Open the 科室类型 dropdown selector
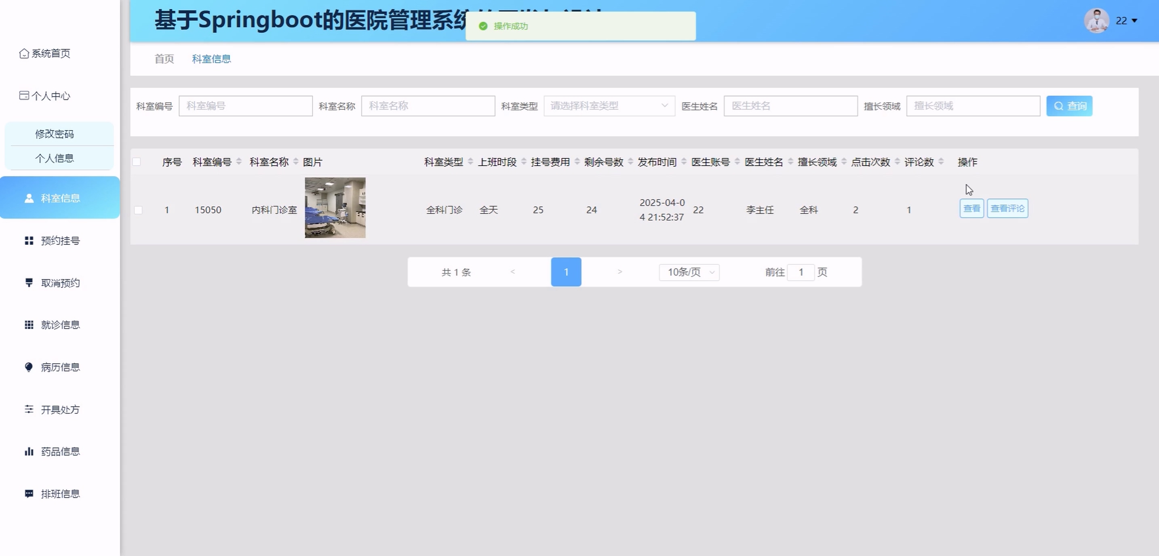Viewport: 1159px width, 556px height. click(609, 106)
